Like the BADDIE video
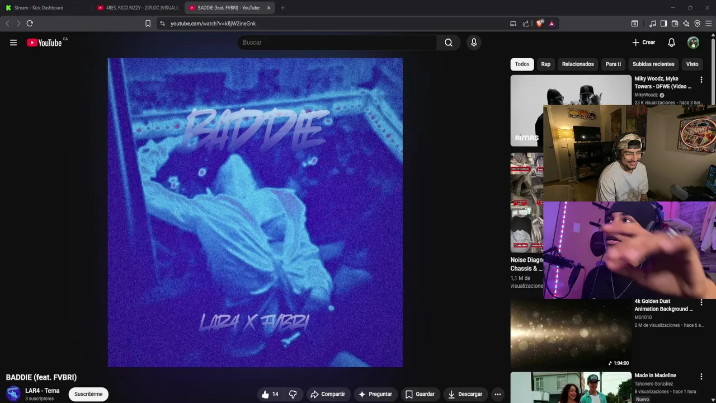Screen dimensions: 716x403 click(x=270, y=394)
